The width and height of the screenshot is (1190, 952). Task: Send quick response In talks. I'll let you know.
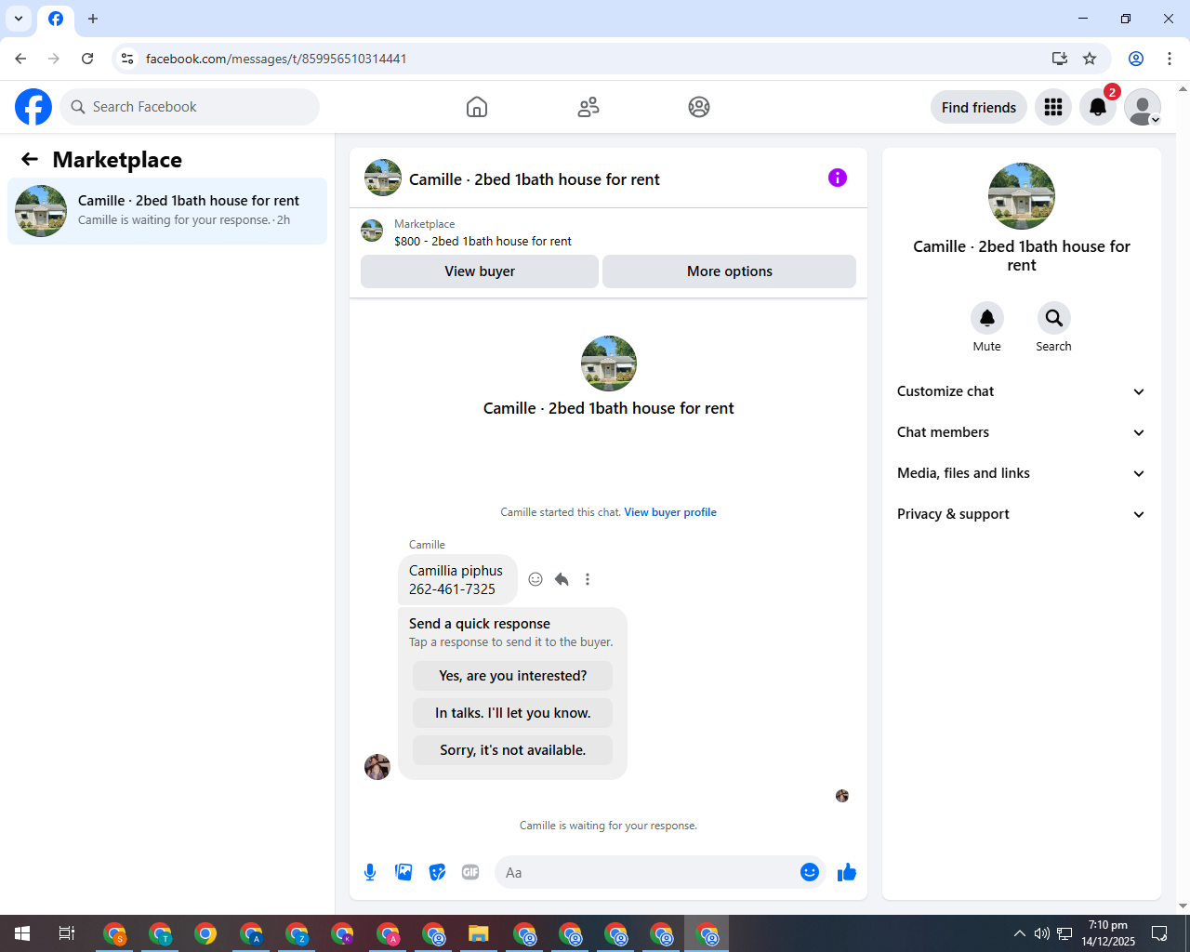(x=513, y=713)
